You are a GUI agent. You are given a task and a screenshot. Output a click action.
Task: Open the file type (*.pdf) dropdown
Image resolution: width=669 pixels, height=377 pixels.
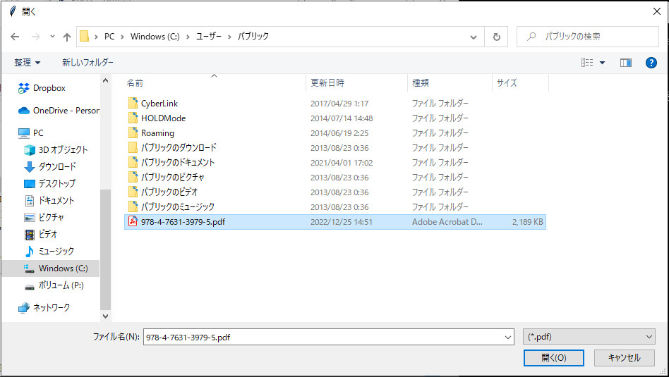[x=589, y=337]
